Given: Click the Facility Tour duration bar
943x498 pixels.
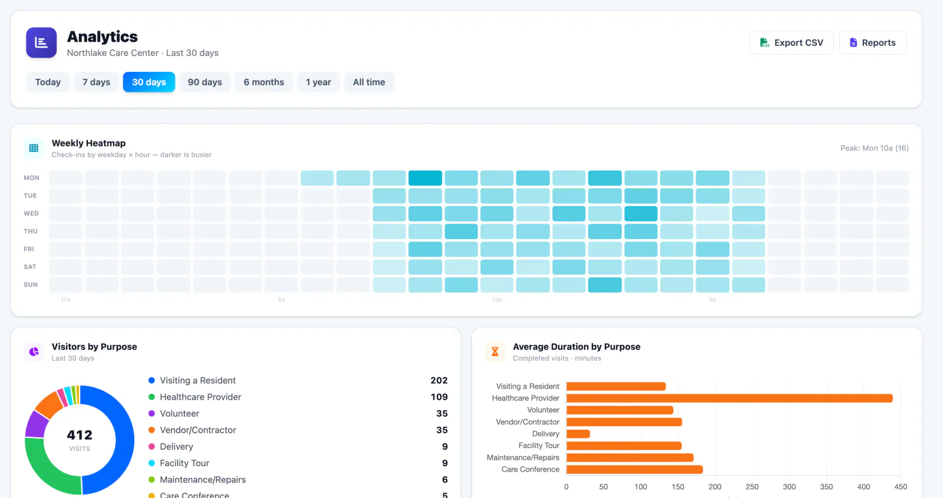Looking at the screenshot, I should point(624,446).
